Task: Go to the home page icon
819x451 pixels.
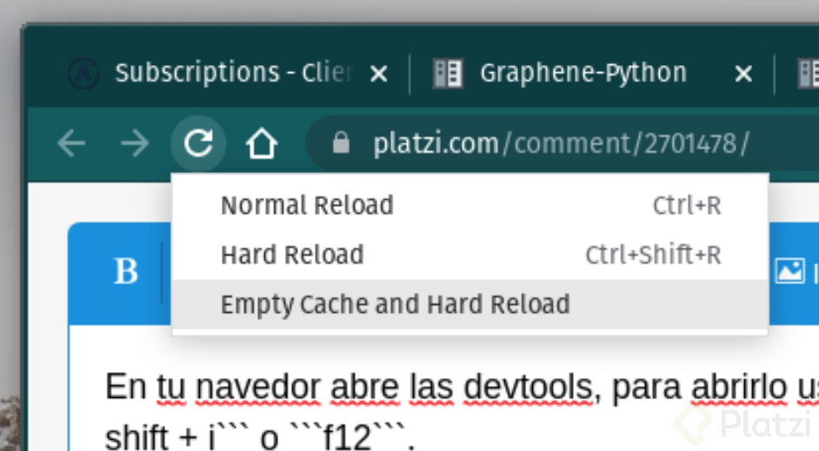Action: point(262,143)
